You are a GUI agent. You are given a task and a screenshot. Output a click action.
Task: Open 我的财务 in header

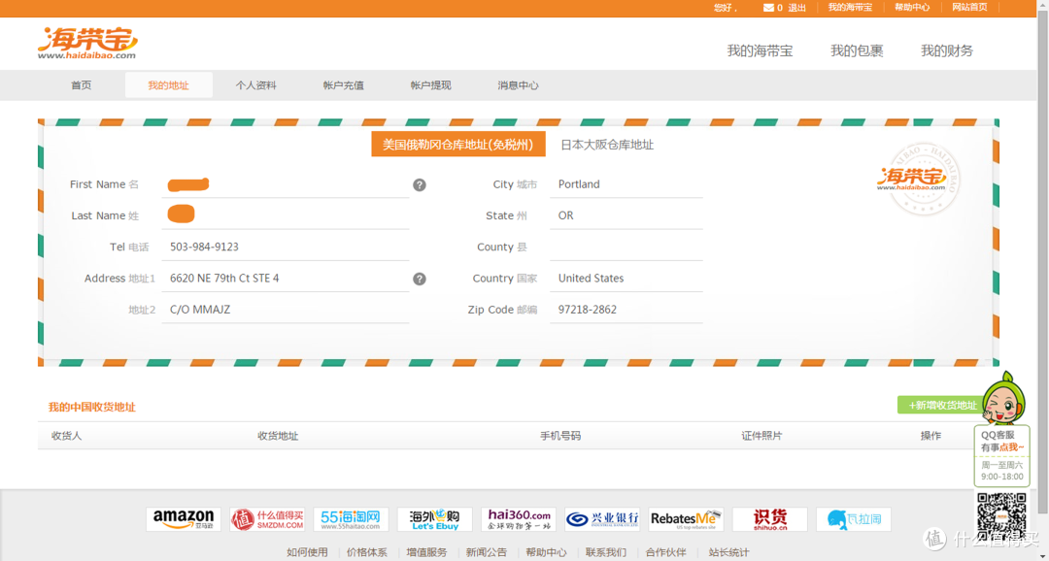[947, 50]
